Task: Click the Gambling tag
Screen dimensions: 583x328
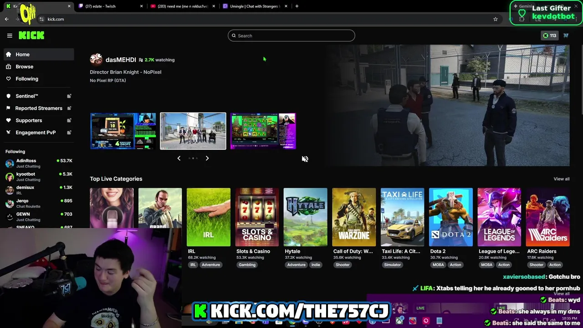Action: pos(247,265)
